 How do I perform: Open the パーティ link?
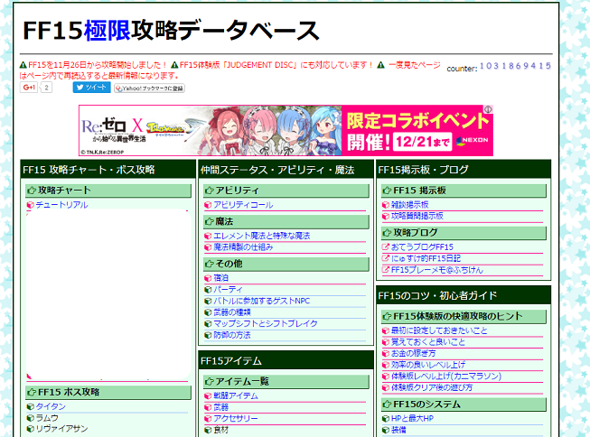pos(228,289)
